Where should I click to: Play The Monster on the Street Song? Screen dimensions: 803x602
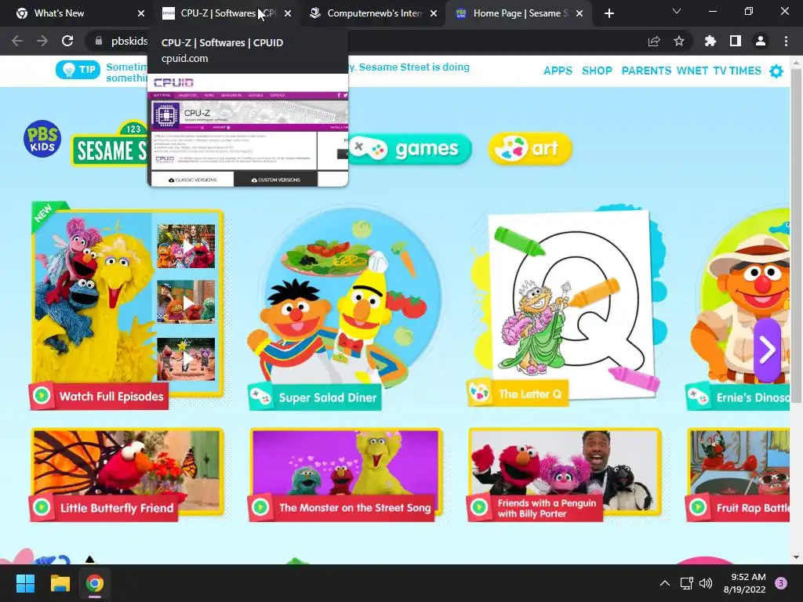coord(346,475)
